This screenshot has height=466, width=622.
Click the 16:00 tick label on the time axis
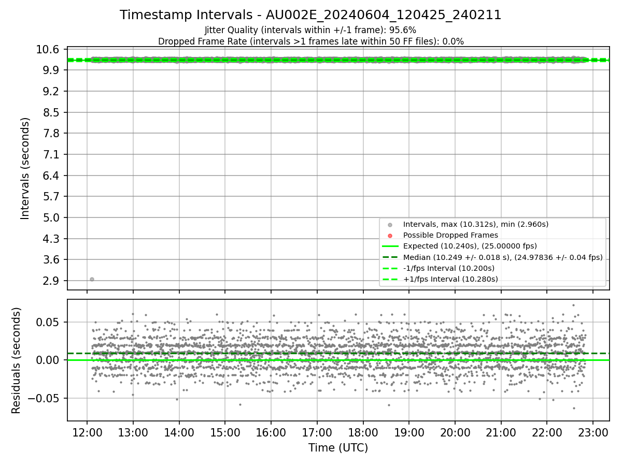271,432
